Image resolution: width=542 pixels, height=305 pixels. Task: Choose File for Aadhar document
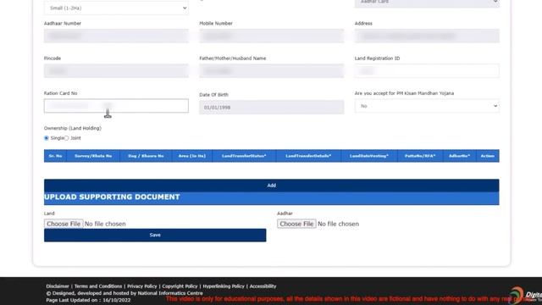(x=296, y=224)
